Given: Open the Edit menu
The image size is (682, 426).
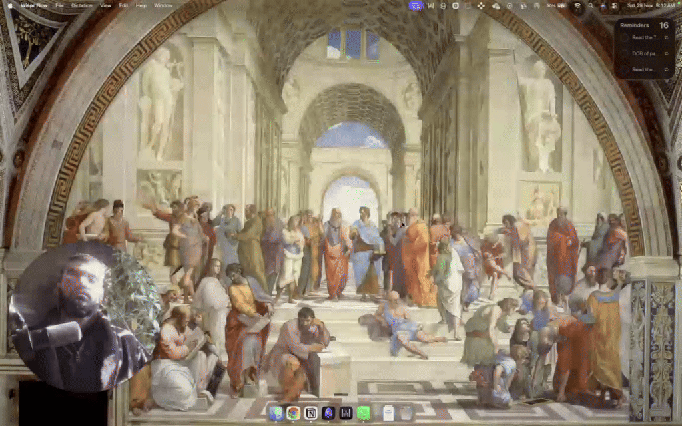Looking at the screenshot, I should point(123,5).
